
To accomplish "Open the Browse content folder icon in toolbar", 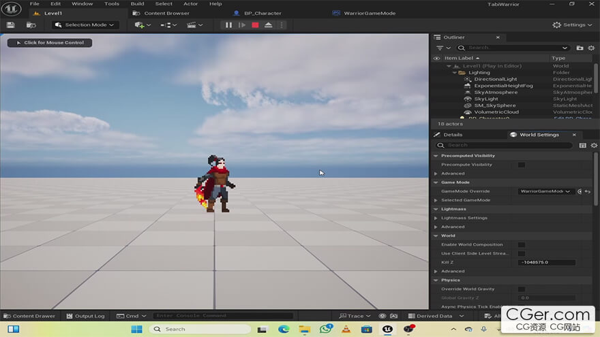I will click(x=31, y=25).
